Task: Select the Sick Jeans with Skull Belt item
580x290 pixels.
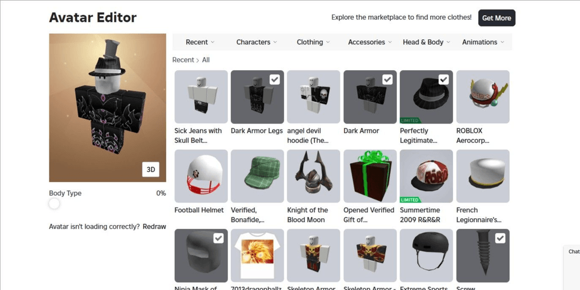Action: tap(201, 97)
